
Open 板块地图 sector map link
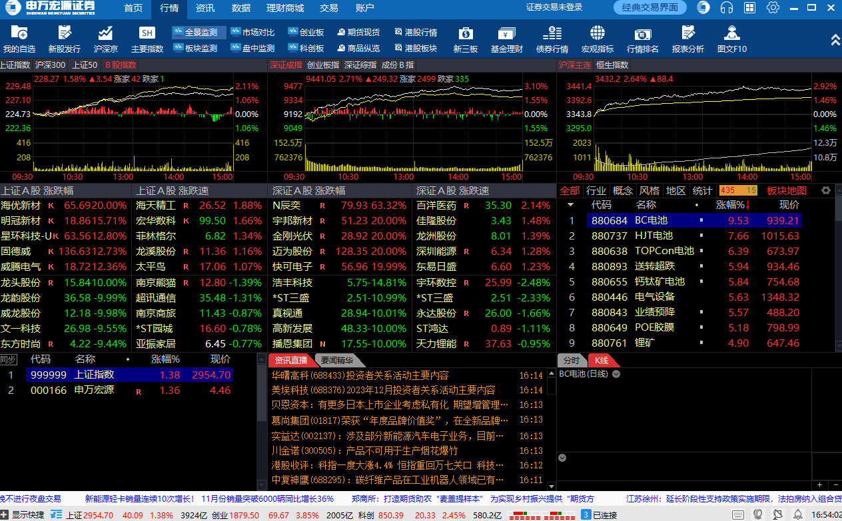tap(787, 190)
